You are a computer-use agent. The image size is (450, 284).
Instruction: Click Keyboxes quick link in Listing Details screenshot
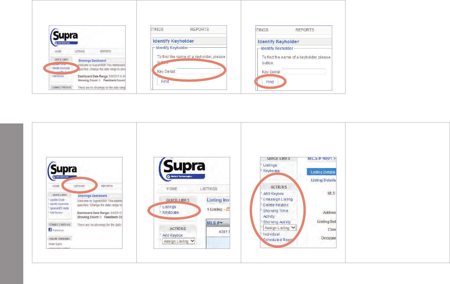(271, 170)
